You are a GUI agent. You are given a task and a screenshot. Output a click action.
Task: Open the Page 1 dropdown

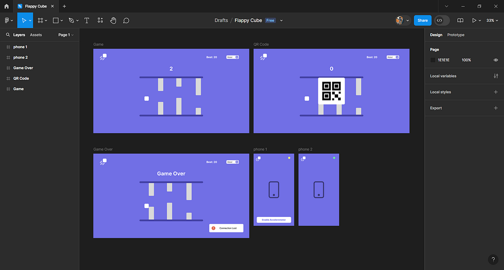(x=66, y=35)
